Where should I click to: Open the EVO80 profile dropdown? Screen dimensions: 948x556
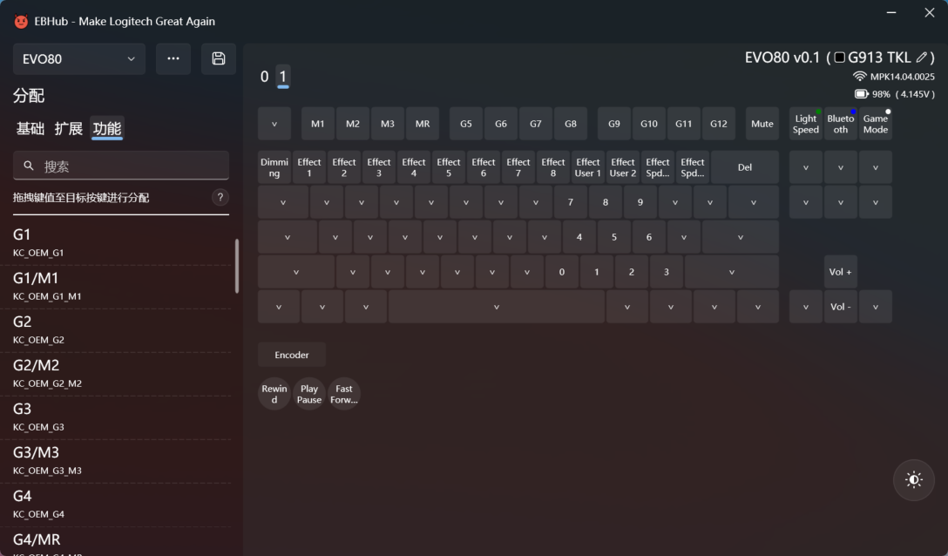tap(78, 58)
